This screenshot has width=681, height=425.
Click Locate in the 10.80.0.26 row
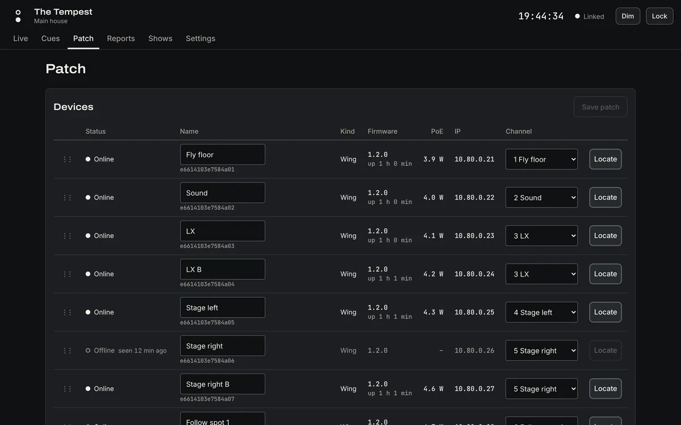606,351
